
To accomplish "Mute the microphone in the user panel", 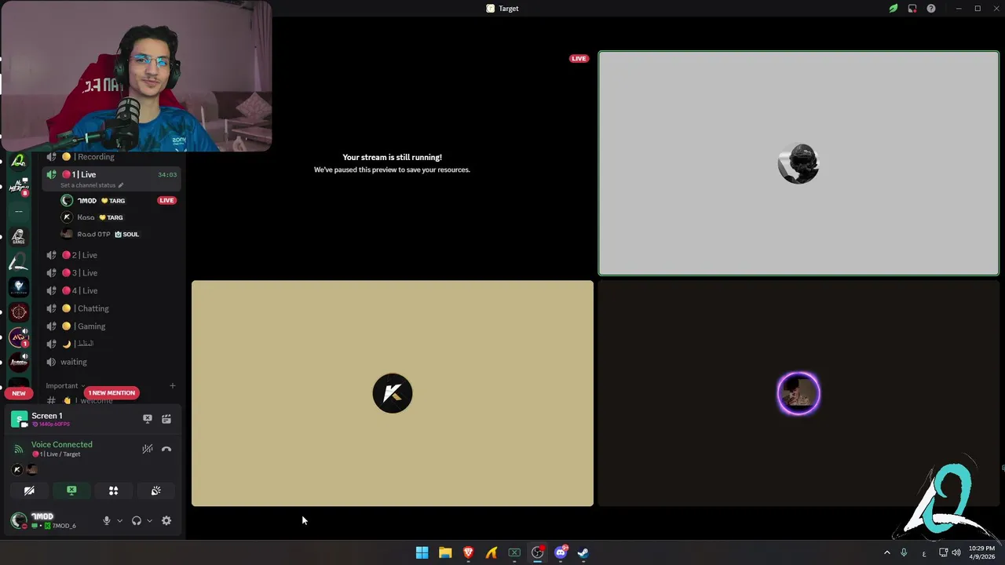I will (107, 520).
